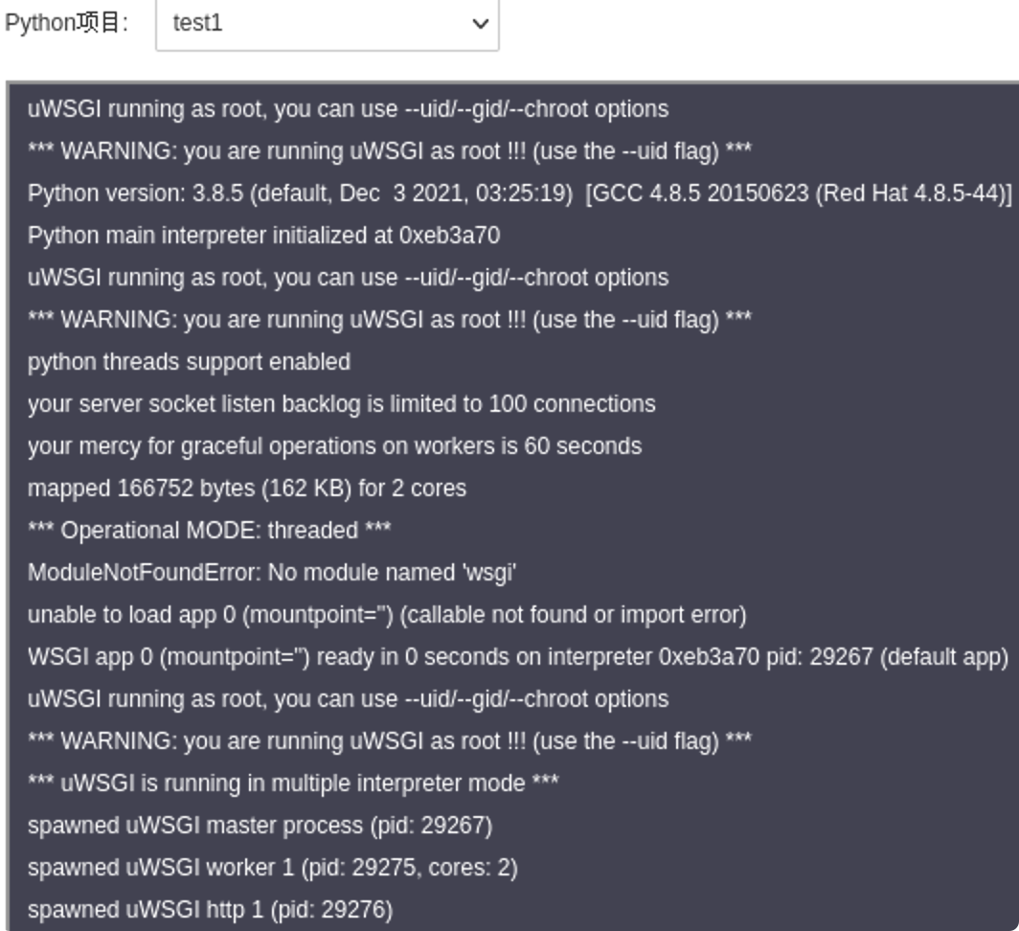Click the 'mercy for graceful operations' line

coord(334,446)
